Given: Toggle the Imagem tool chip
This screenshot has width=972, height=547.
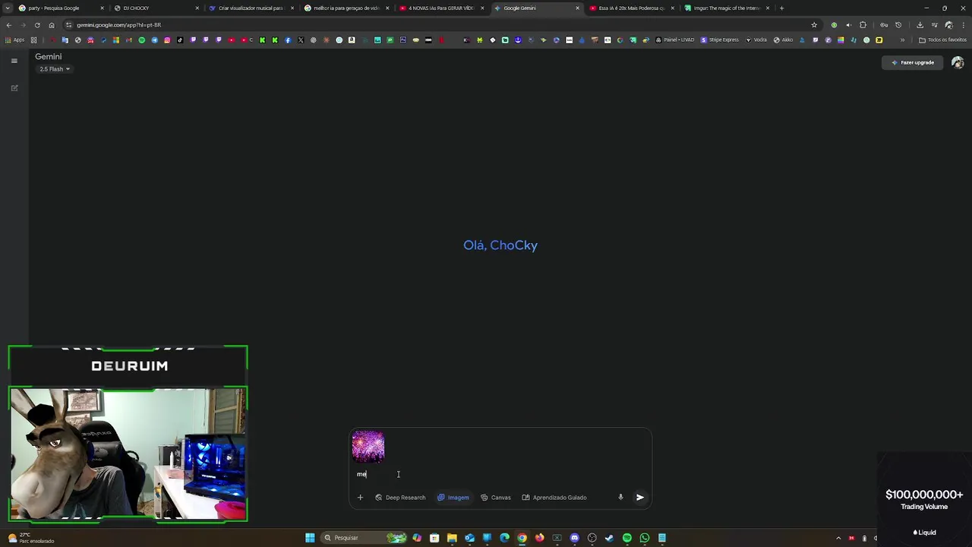Looking at the screenshot, I should [x=453, y=498].
